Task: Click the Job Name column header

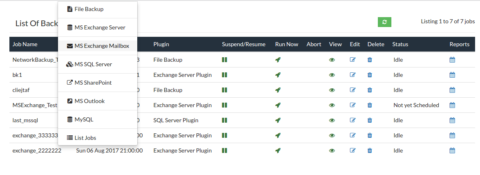Action: (25, 45)
